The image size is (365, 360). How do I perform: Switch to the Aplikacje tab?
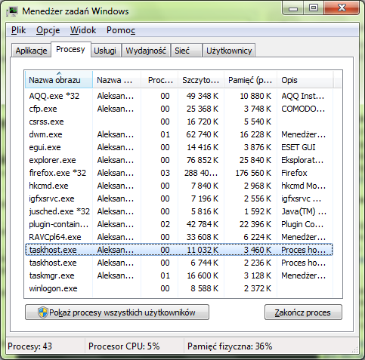(x=31, y=51)
